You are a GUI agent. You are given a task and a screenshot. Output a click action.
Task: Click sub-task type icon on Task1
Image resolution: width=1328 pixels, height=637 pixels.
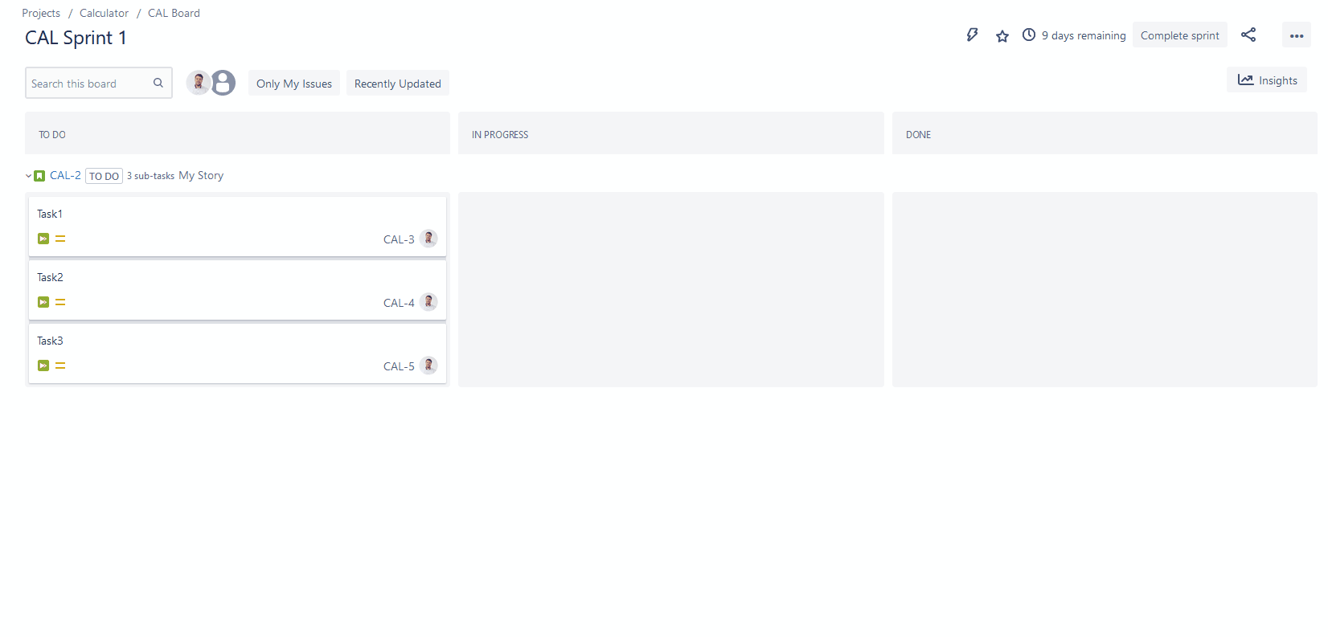coord(43,239)
